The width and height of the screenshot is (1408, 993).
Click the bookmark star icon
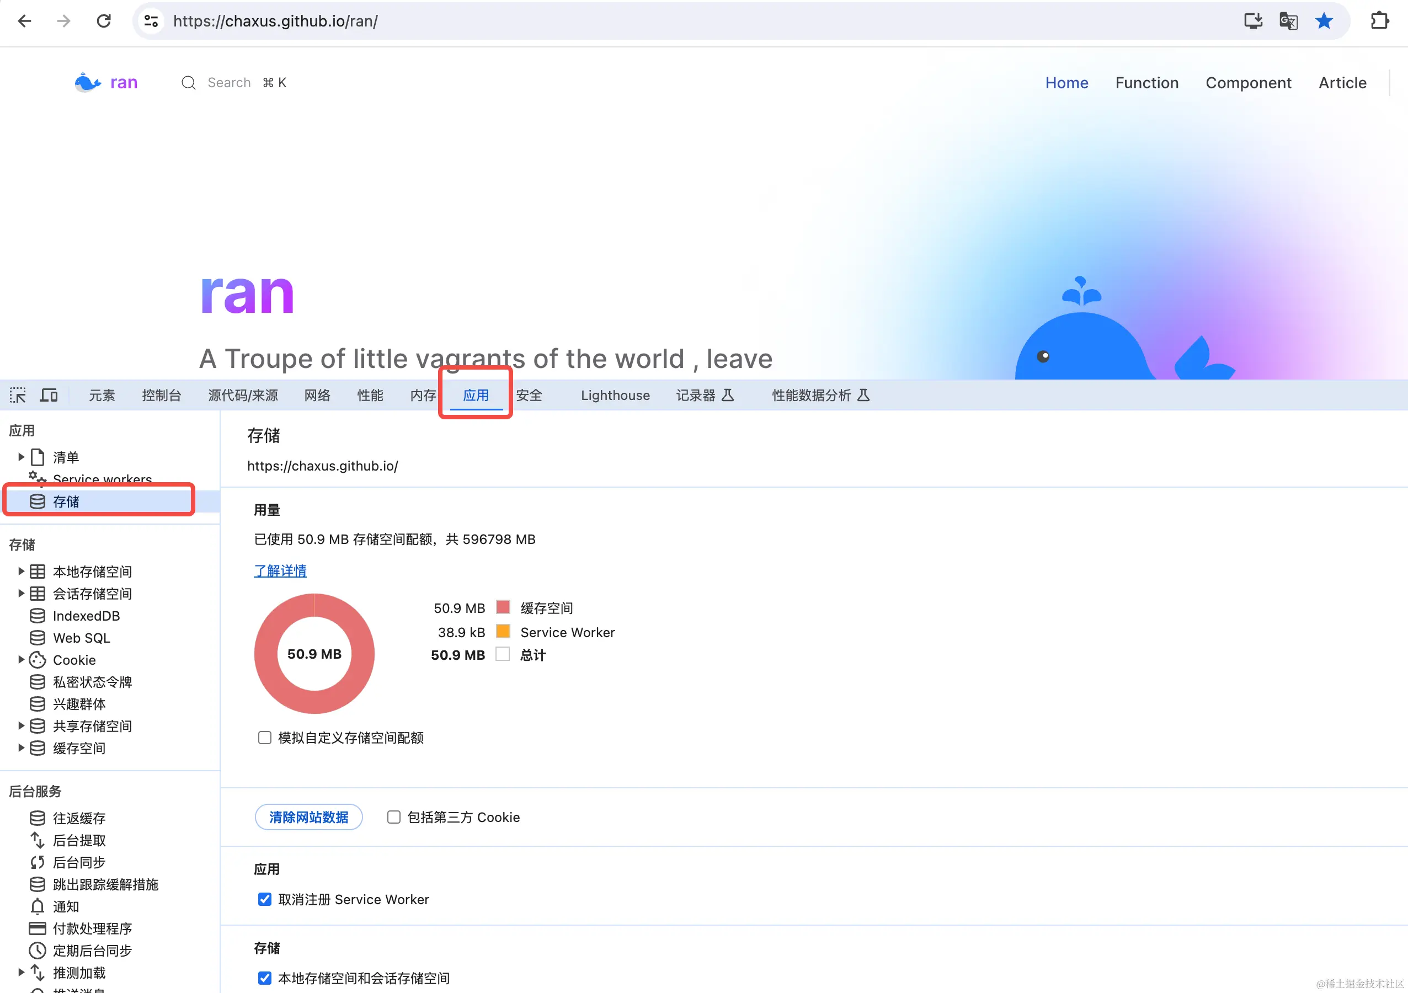[1324, 21]
